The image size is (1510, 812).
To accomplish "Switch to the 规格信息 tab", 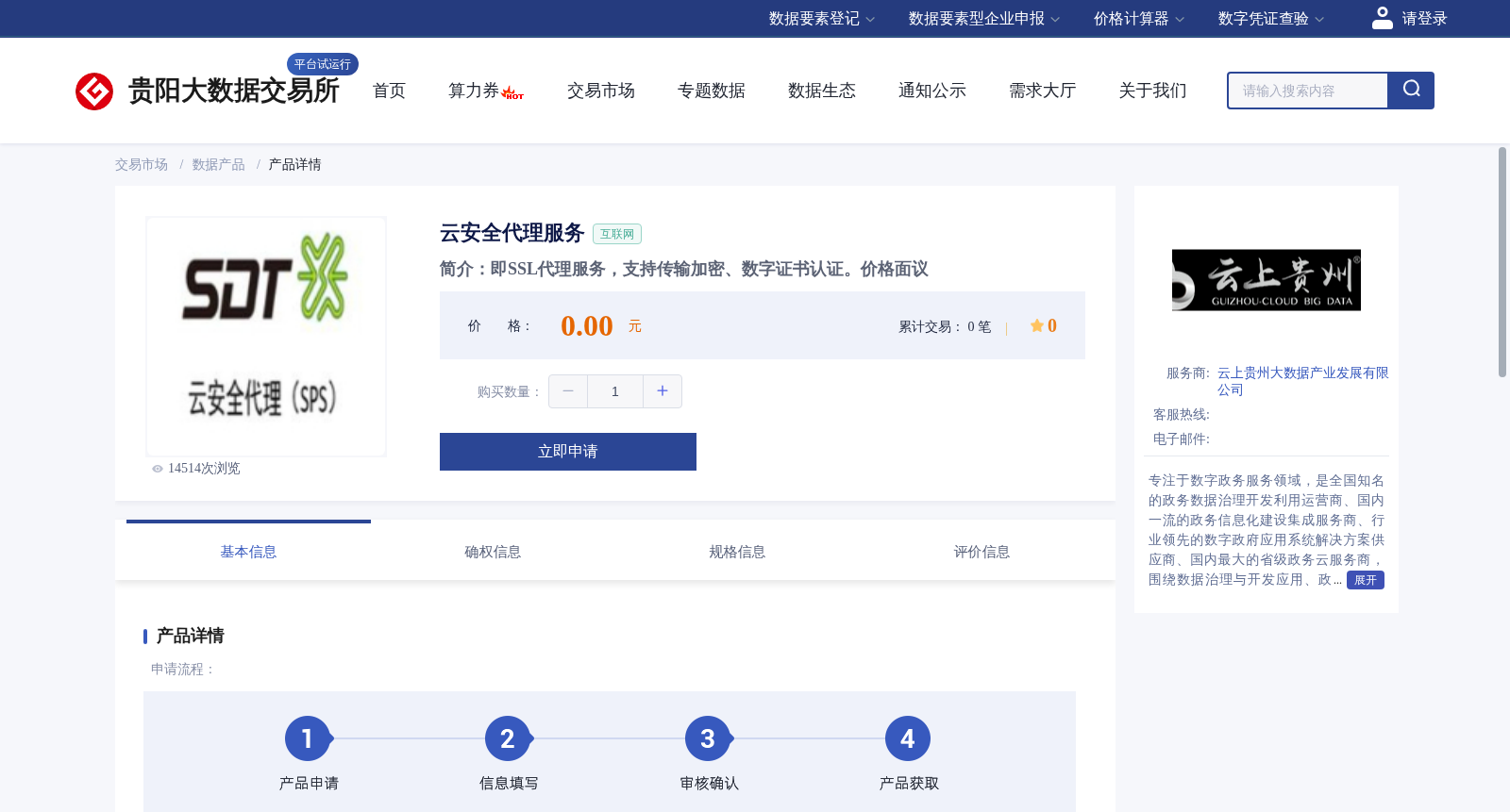I will coord(737,552).
